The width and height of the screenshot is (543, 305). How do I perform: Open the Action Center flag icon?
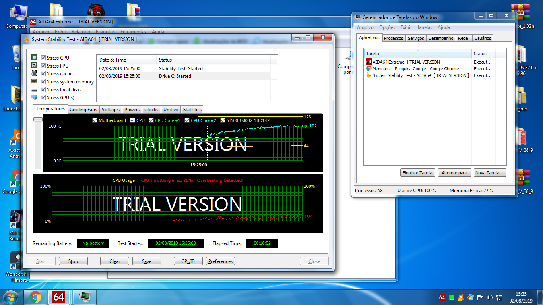[x=480, y=297]
